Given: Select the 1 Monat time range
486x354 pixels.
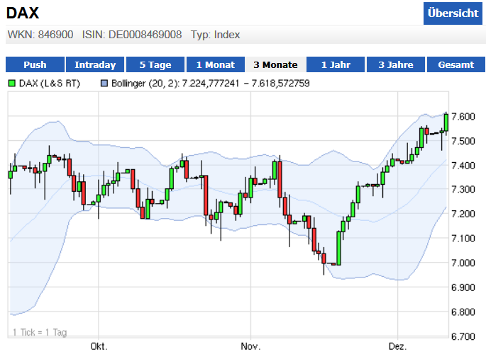Looking at the screenshot, I should 216,64.
